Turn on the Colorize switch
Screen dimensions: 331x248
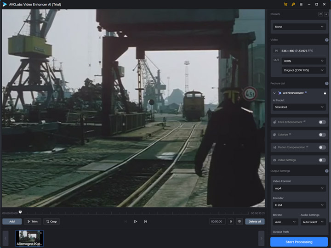[322, 135]
